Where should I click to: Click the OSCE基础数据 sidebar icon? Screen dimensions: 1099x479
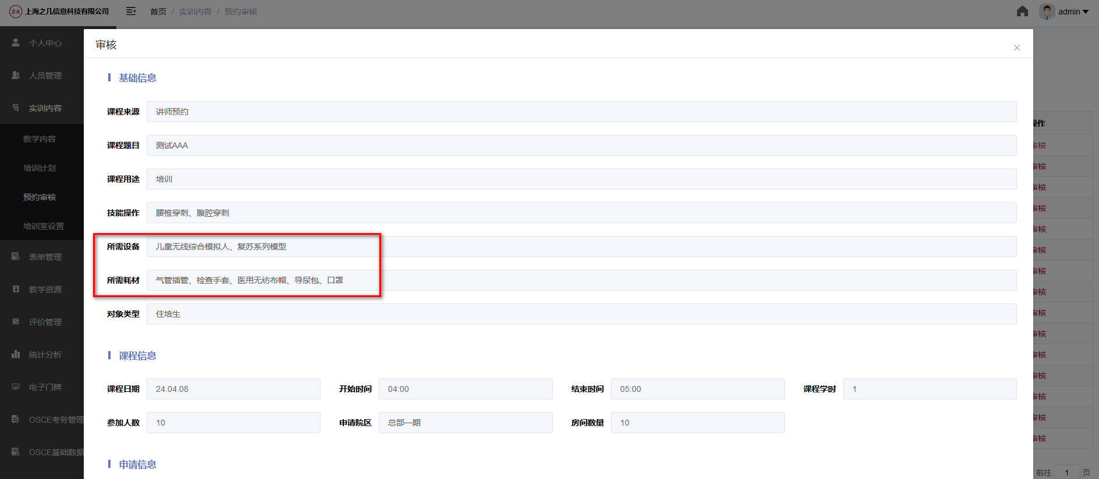[16, 452]
